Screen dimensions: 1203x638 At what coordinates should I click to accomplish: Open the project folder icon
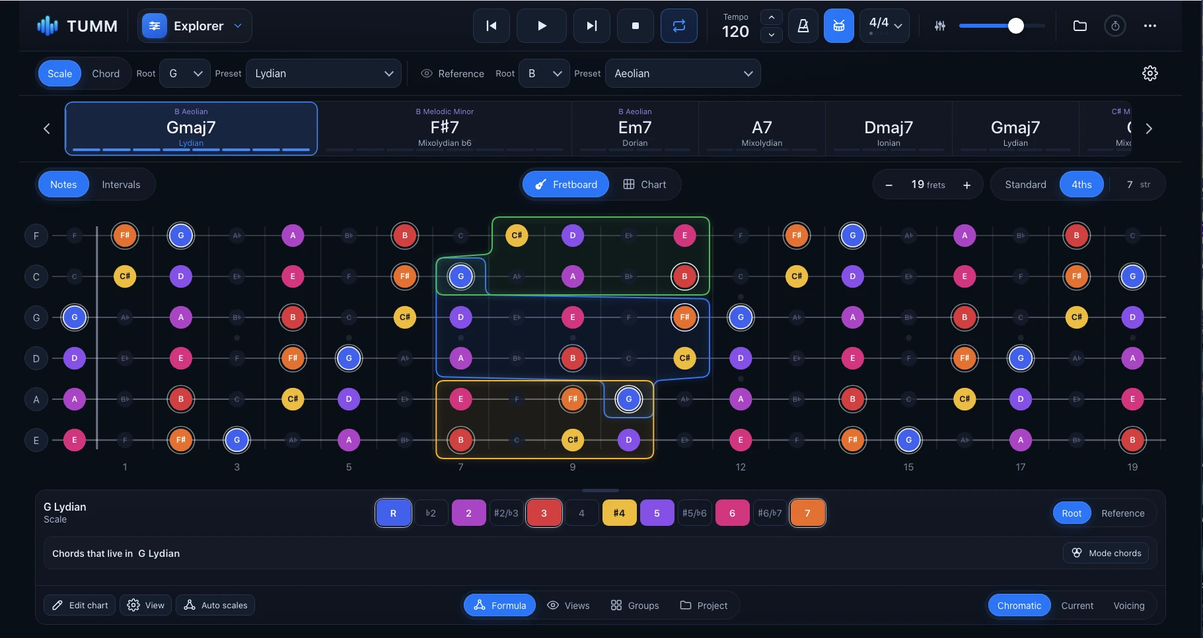click(x=1079, y=26)
